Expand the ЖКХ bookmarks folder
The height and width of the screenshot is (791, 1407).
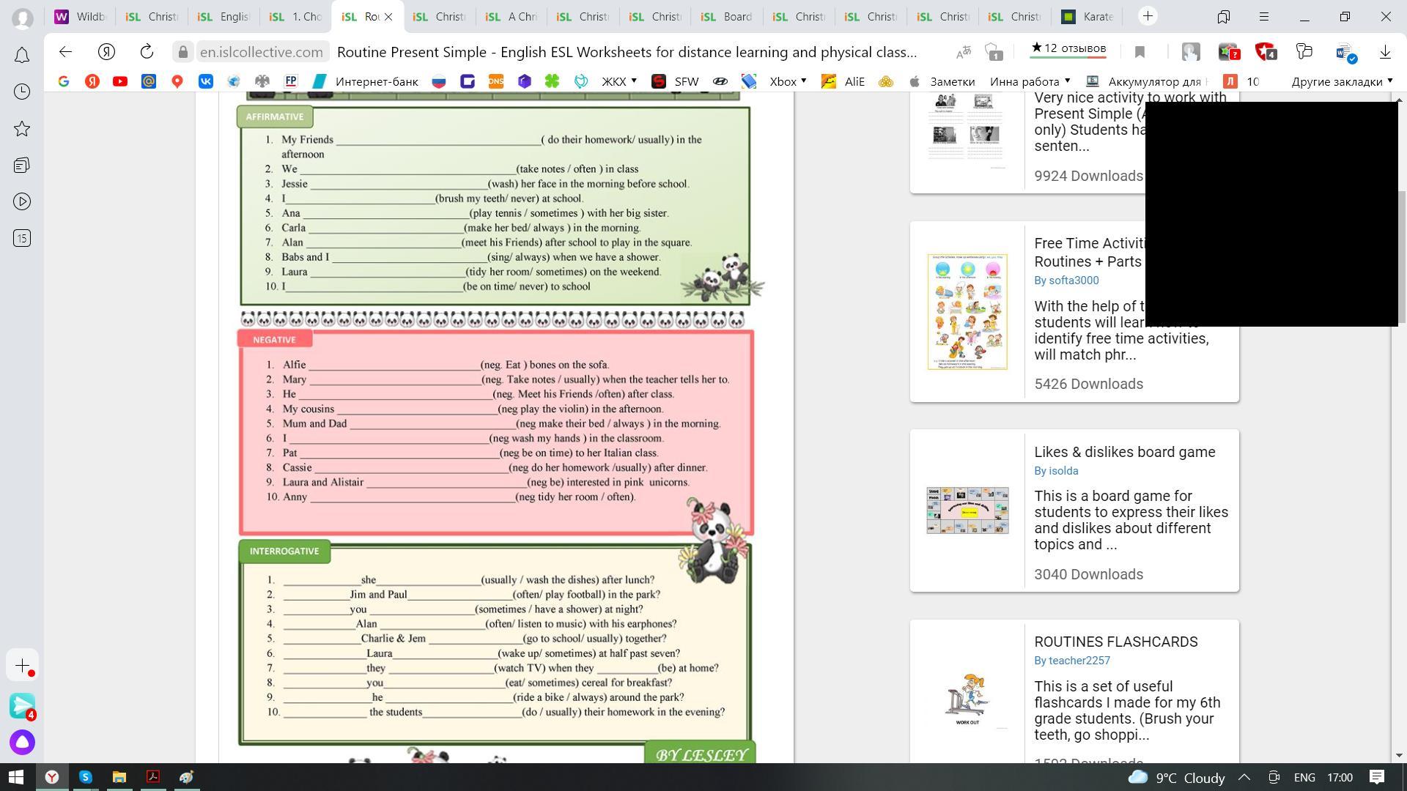(x=619, y=81)
